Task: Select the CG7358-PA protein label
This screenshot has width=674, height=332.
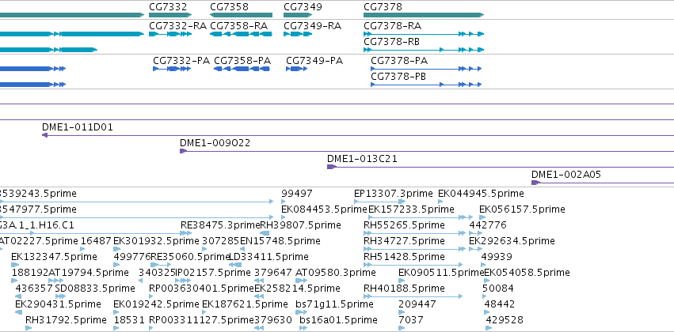Action: 242,61
